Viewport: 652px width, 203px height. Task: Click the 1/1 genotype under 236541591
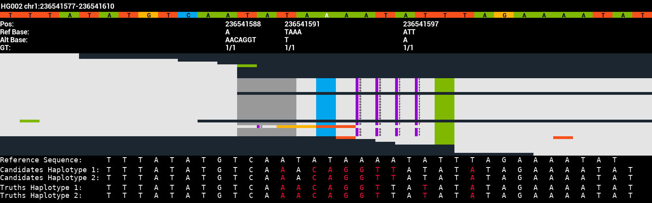click(290, 48)
